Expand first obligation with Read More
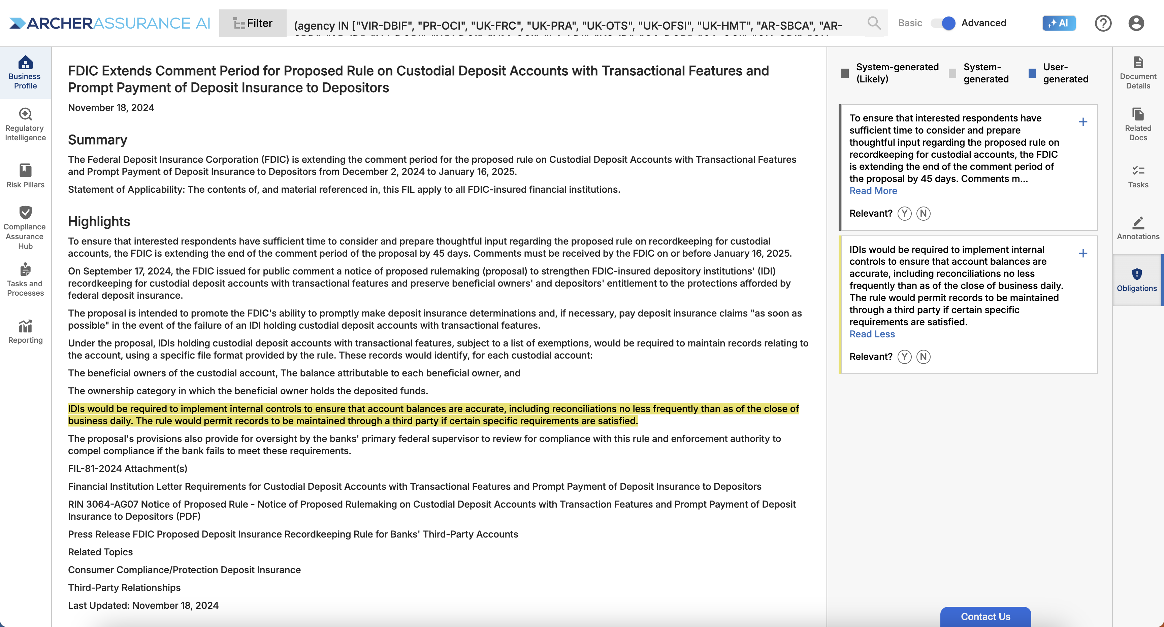1164x627 pixels. [x=873, y=191]
